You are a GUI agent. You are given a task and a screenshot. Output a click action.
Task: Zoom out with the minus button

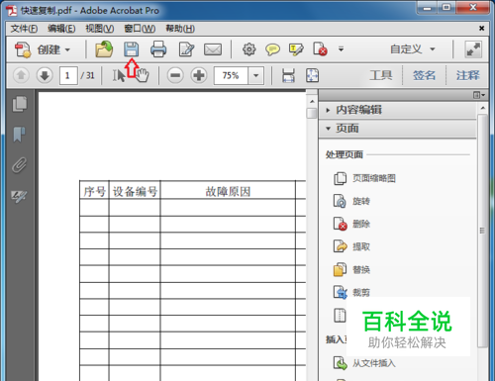[x=175, y=75]
